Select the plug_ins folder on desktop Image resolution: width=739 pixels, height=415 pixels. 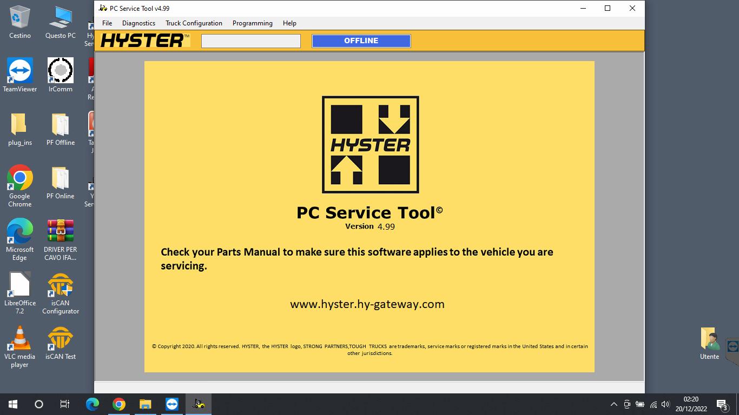(20, 129)
